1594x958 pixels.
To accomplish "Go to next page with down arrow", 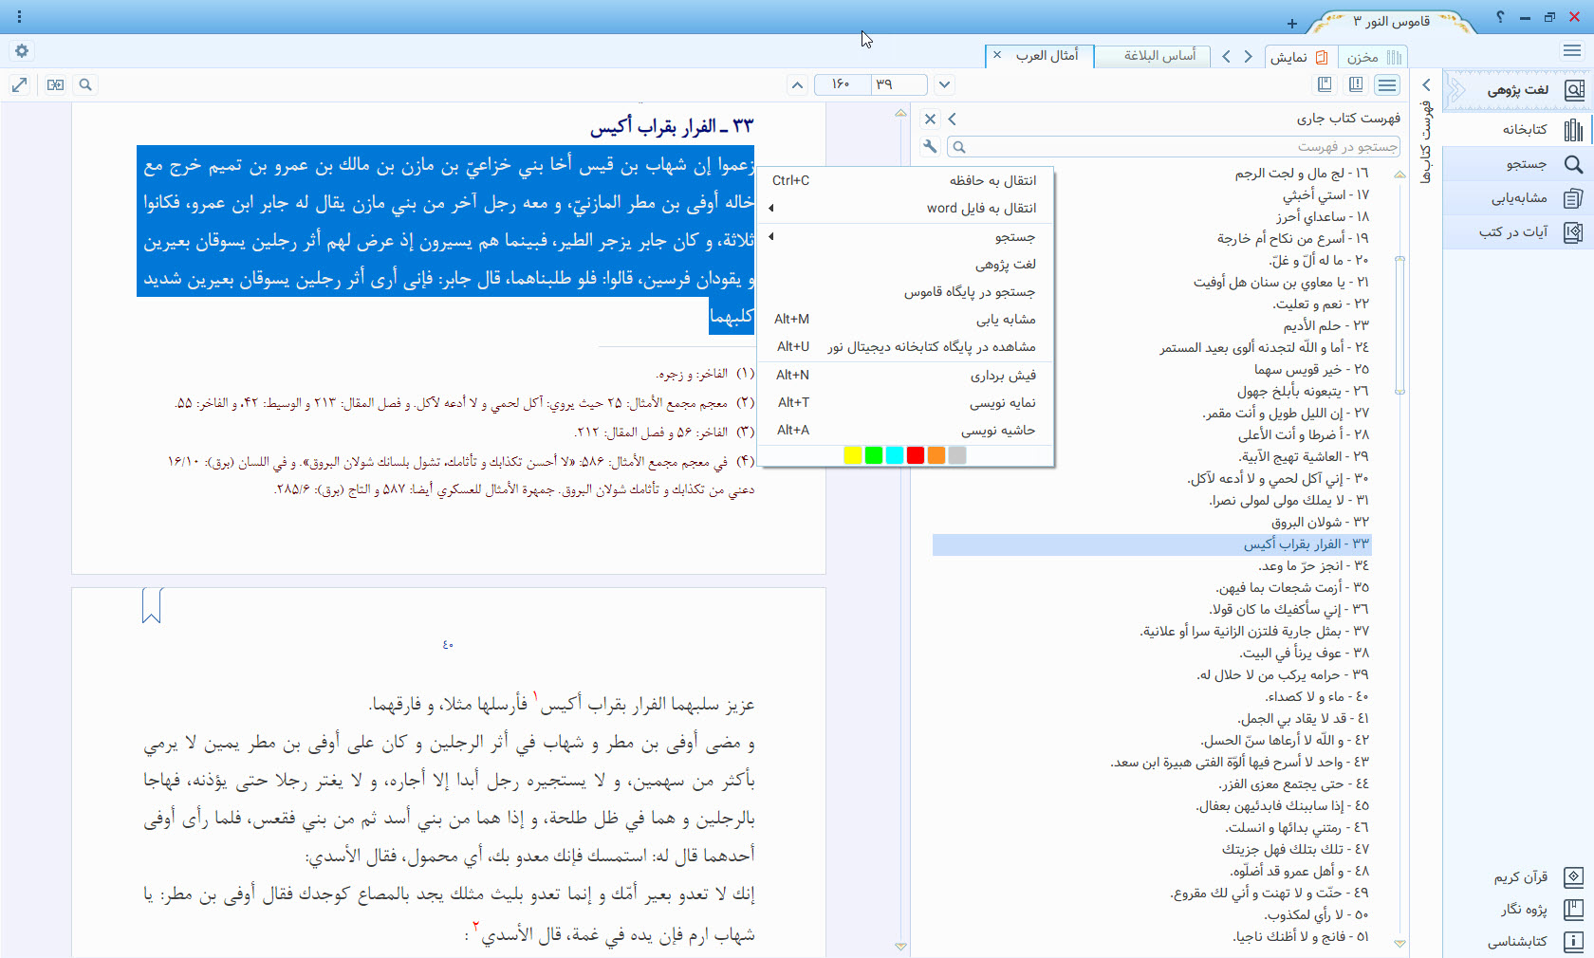I will (x=944, y=85).
